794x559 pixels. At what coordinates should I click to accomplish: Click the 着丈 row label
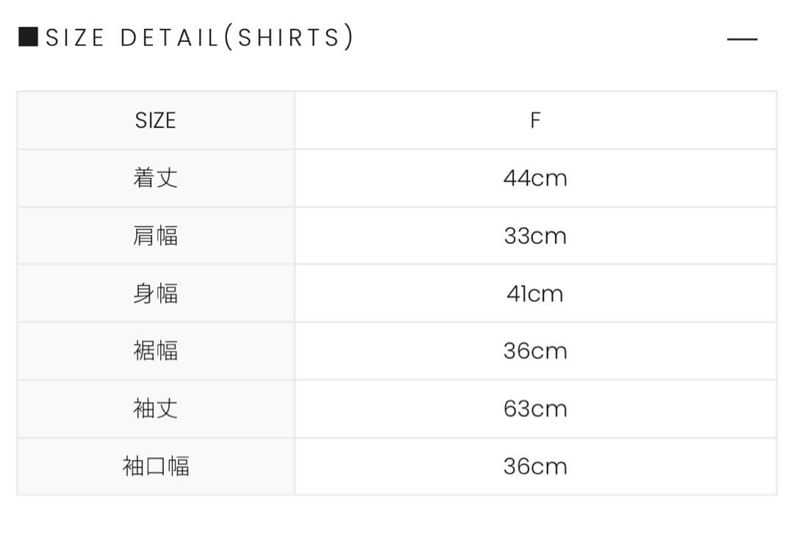[155, 178]
